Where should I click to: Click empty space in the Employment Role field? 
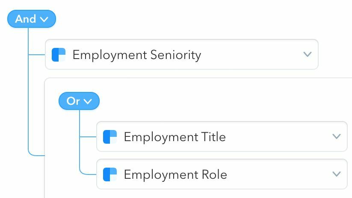click(278, 174)
